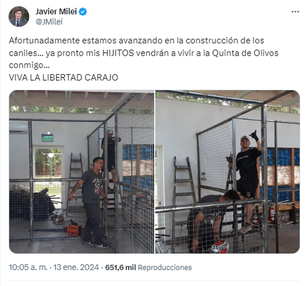The image size is (306, 286).
Task: Click the VIVA LA LIBERTAD CARAJO line
Action: pyautogui.click(x=64, y=77)
